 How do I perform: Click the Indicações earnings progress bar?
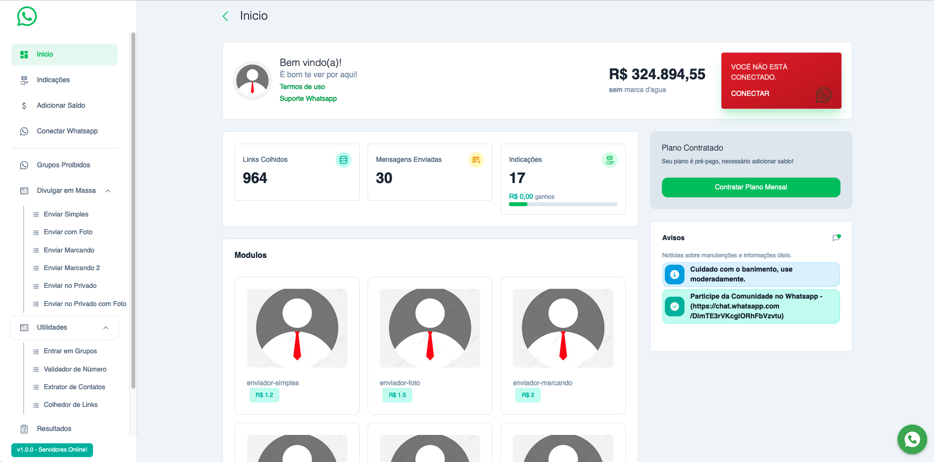tap(562, 204)
